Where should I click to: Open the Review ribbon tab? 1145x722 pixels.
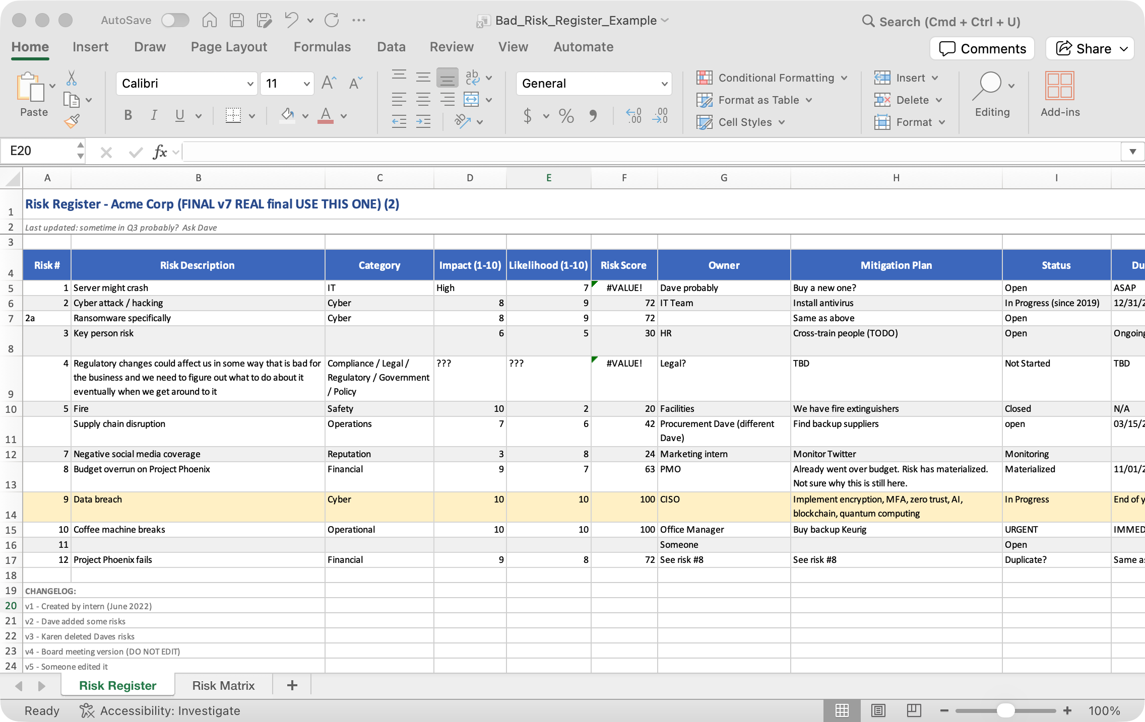[452, 47]
